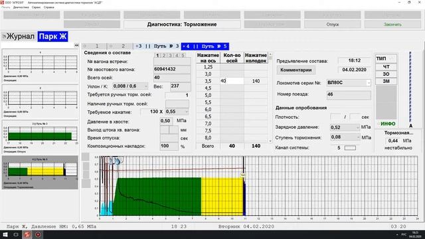Select track tab 1
425x239 pixels.
[x=94, y=46]
